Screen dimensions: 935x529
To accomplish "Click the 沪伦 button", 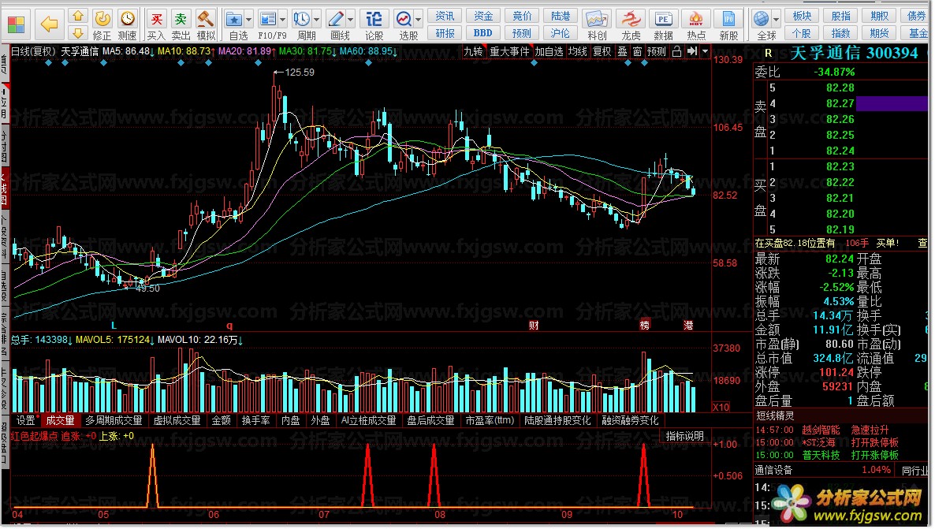I will tap(560, 33).
